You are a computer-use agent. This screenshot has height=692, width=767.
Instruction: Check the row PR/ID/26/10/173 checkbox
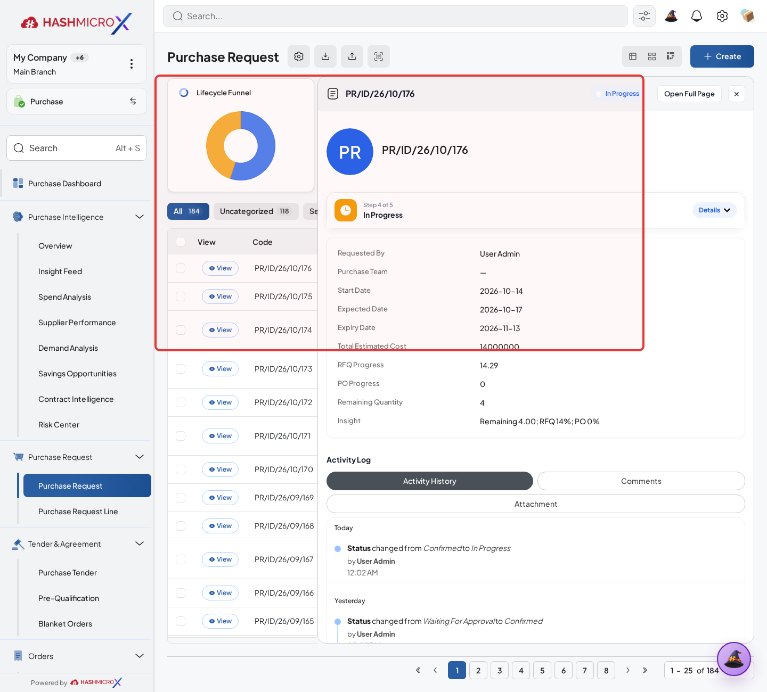point(181,369)
